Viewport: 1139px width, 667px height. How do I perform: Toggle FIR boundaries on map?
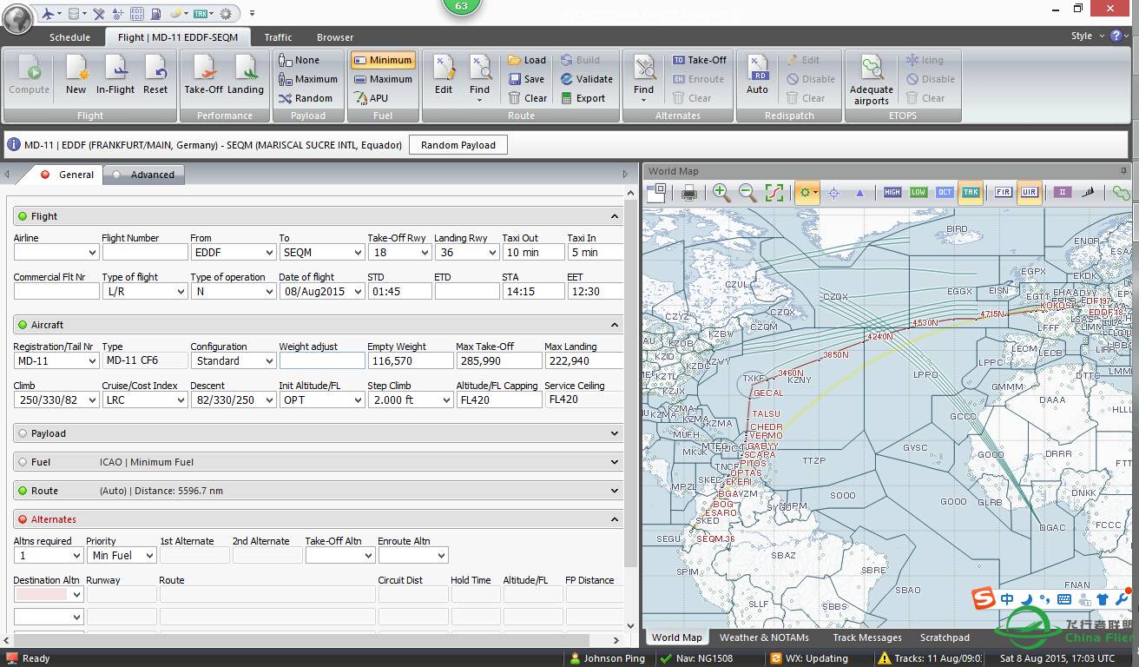(x=1004, y=193)
